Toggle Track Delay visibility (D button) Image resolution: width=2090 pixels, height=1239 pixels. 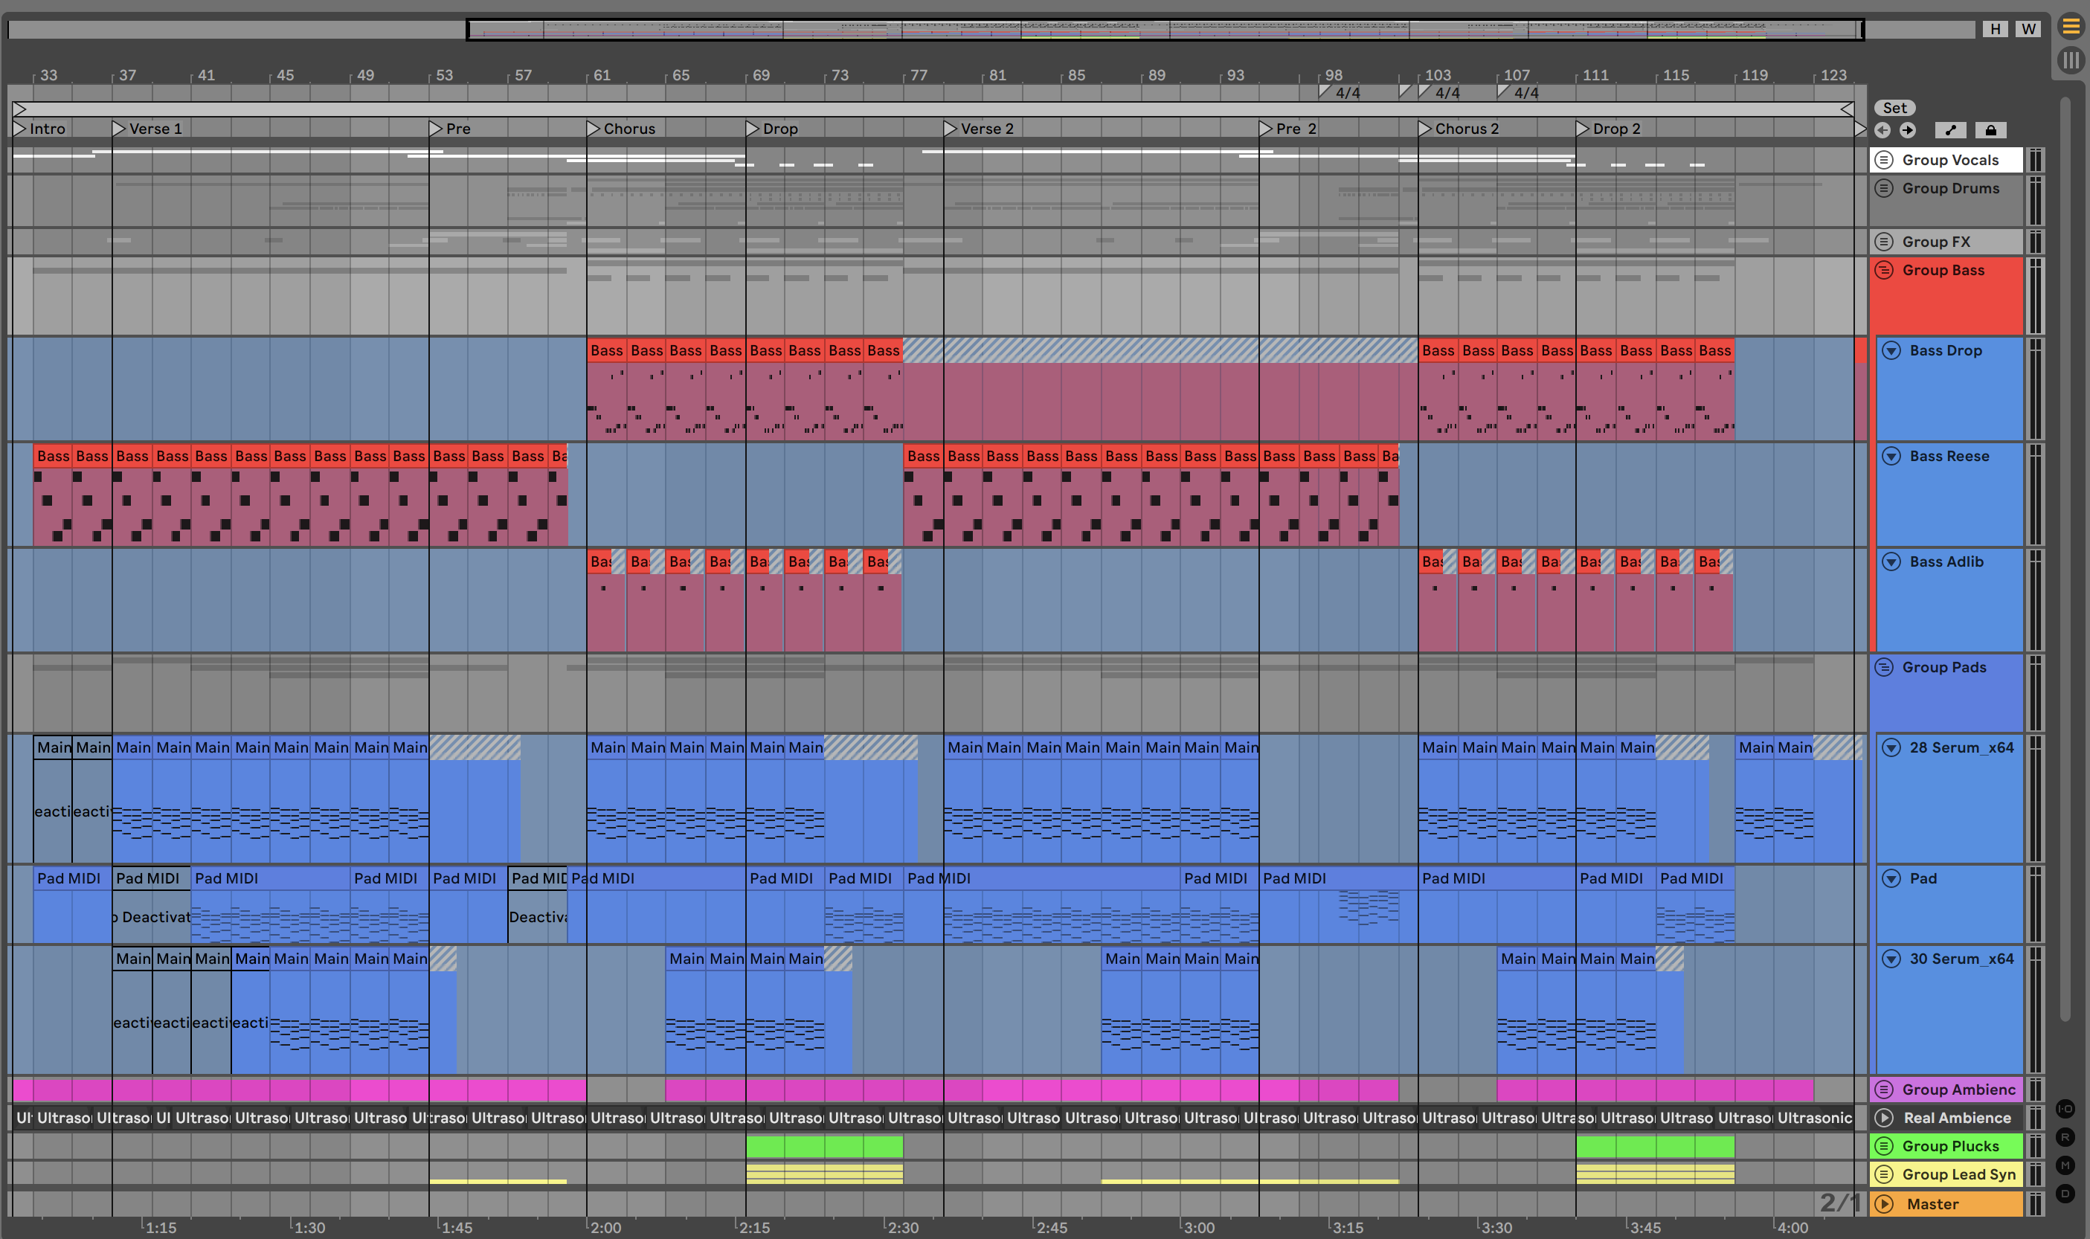(2065, 1194)
